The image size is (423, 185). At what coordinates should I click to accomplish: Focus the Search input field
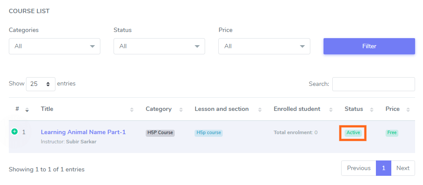[x=373, y=84]
